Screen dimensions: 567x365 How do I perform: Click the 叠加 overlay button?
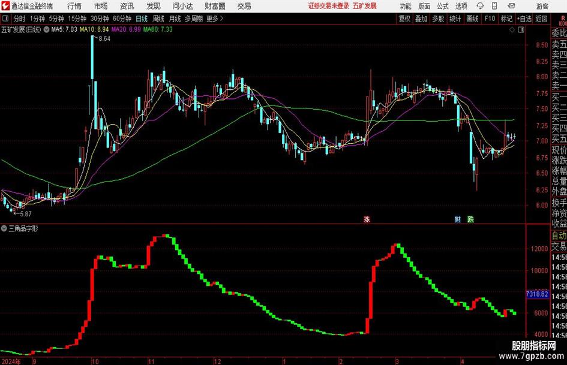(421, 19)
